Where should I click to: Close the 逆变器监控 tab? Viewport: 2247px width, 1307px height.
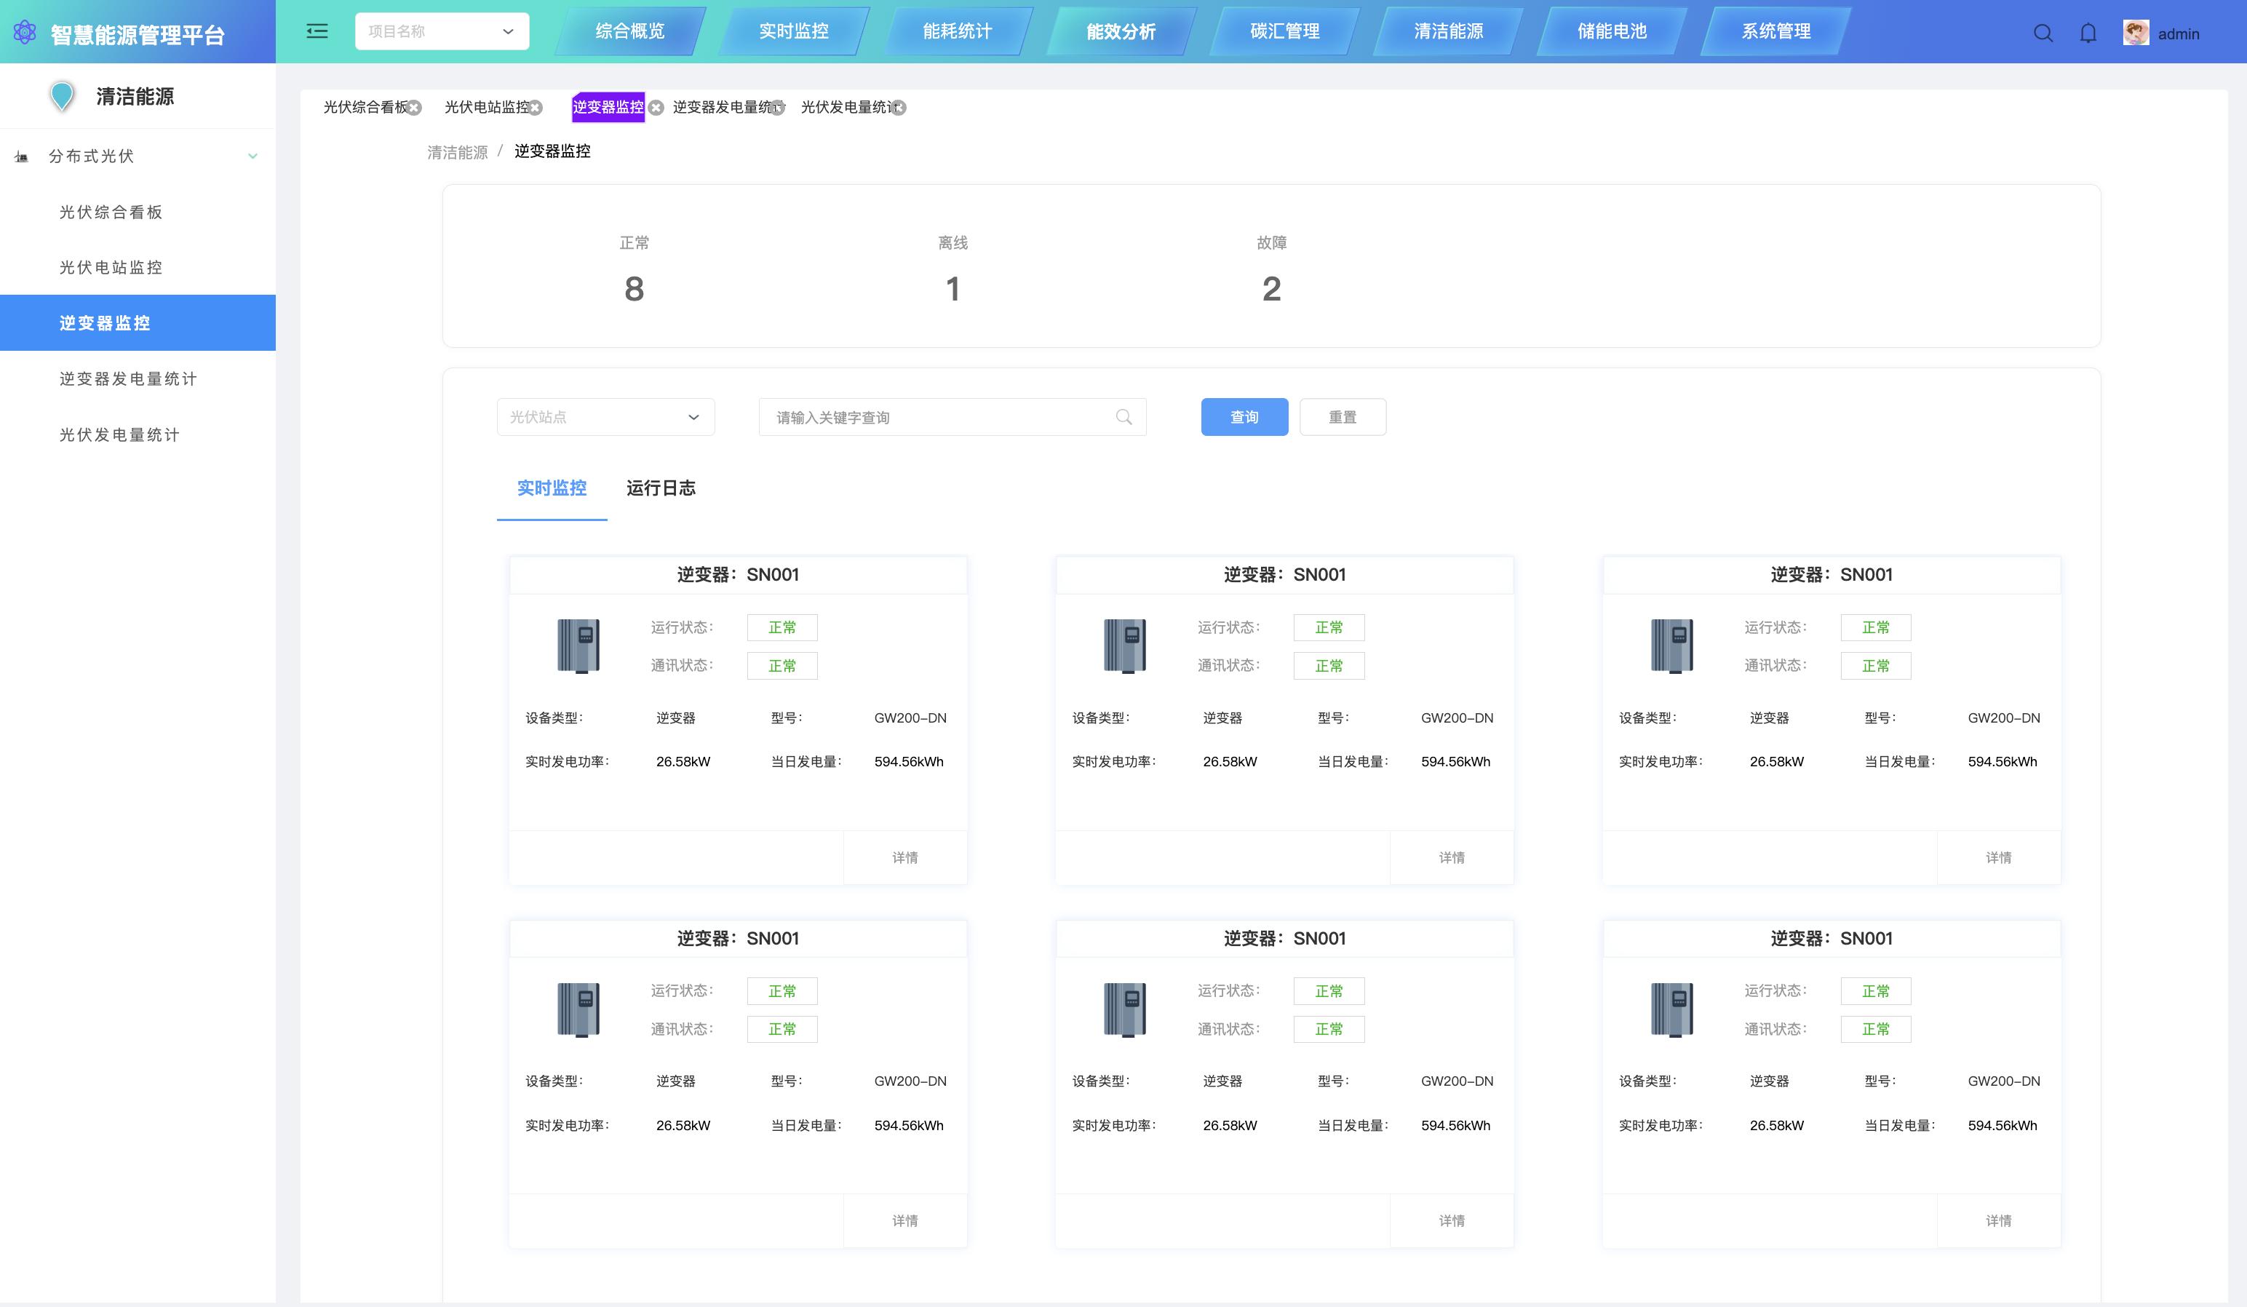click(656, 108)
